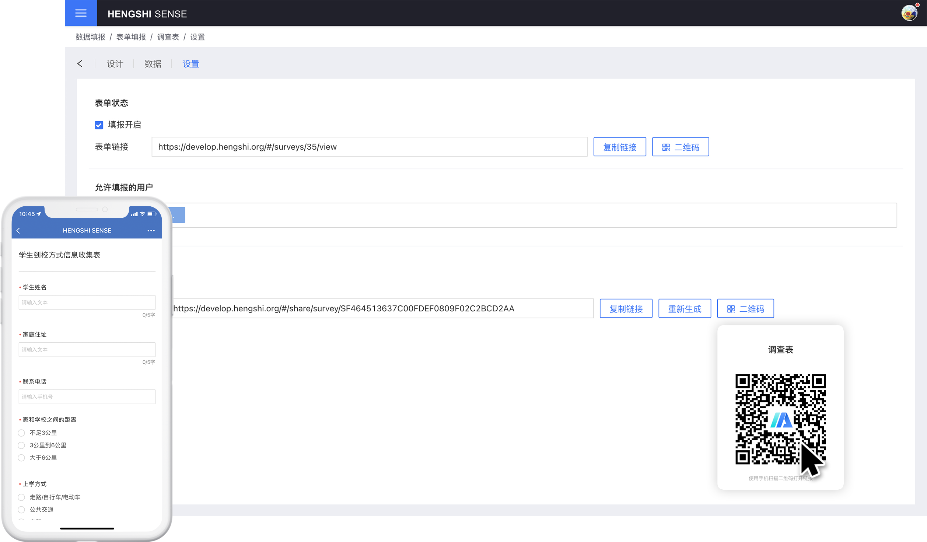This screenshot has height=542, width=927.
Task: Click the hint 使用手机扫描二维码打开链接
Action: pyautogui.click(x=780, y=478)
